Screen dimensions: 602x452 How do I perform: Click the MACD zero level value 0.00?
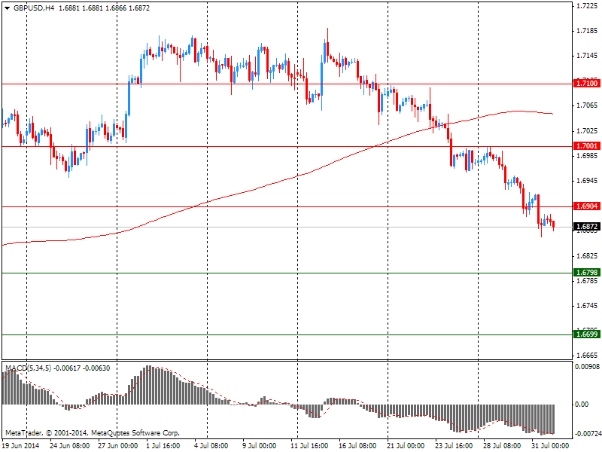point(582,405)
